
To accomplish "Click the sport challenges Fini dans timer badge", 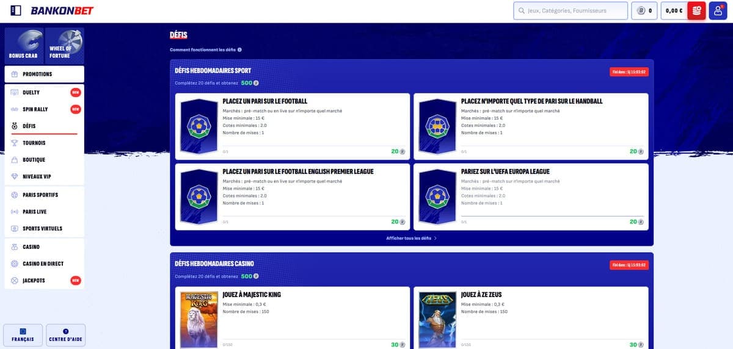I will point(629,72).
